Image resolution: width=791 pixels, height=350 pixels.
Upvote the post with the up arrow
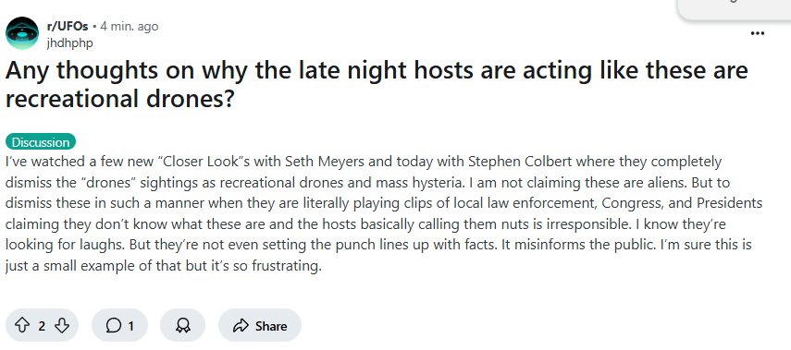[x=21, y=326]
